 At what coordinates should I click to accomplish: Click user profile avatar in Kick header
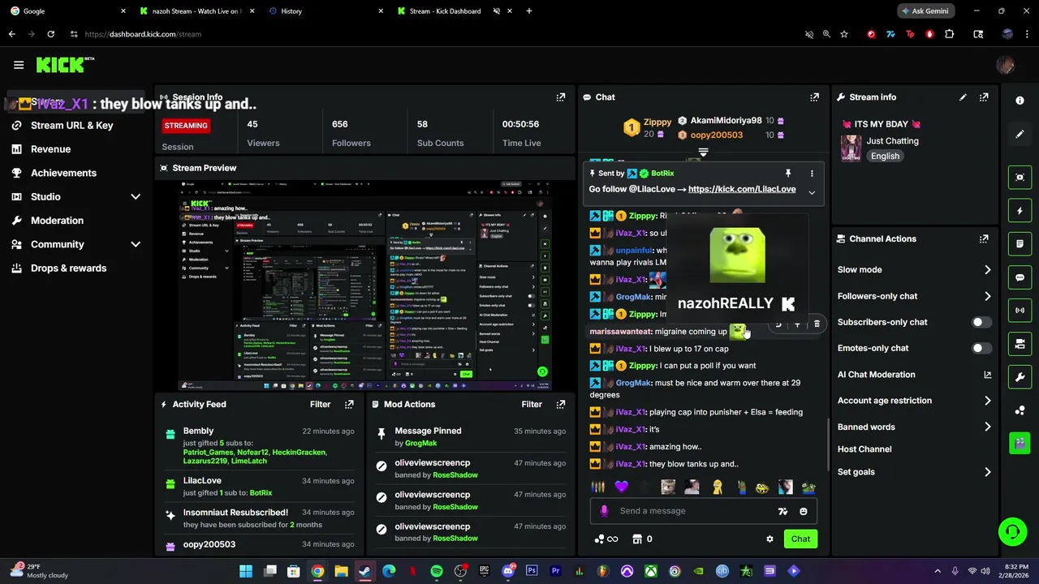(x=1005, y=65)
